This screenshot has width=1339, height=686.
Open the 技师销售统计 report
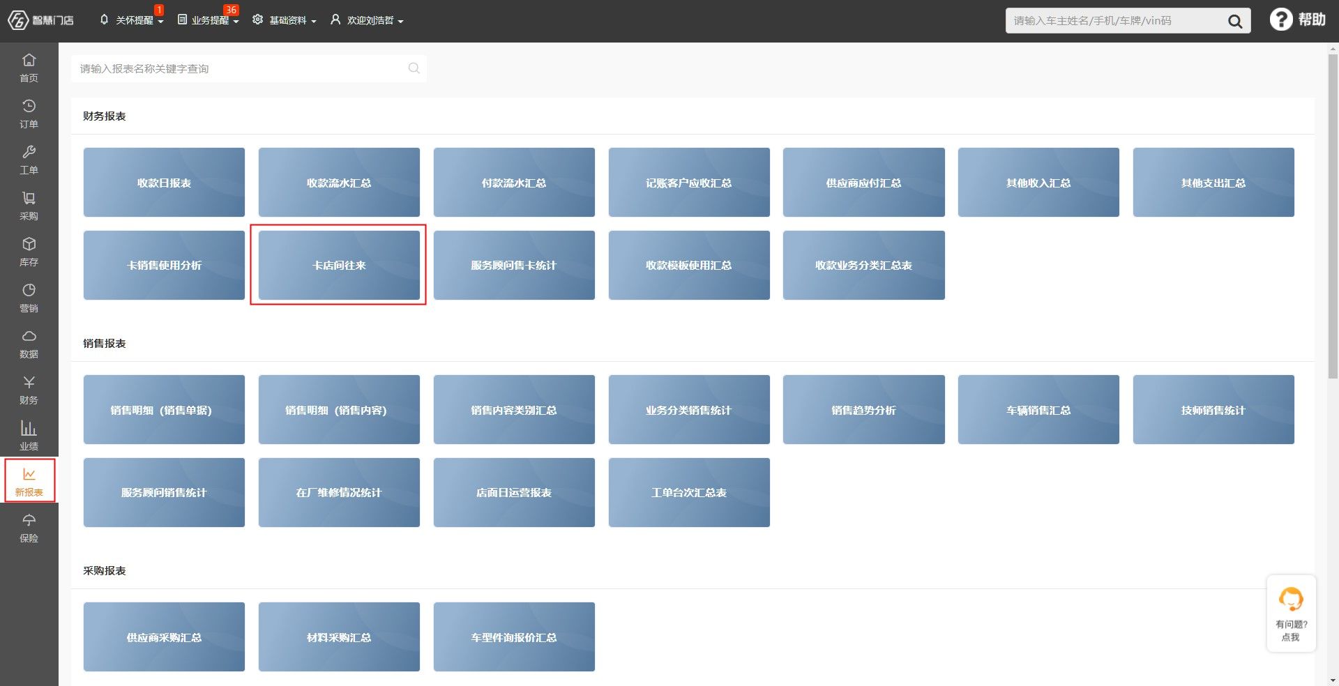1213,409
